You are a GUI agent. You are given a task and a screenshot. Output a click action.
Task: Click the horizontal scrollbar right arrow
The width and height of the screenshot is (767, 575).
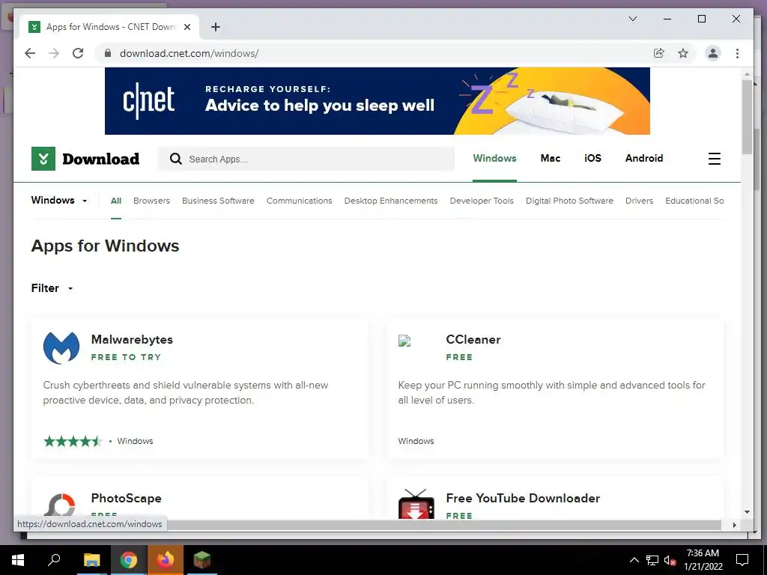coord(734,525)
